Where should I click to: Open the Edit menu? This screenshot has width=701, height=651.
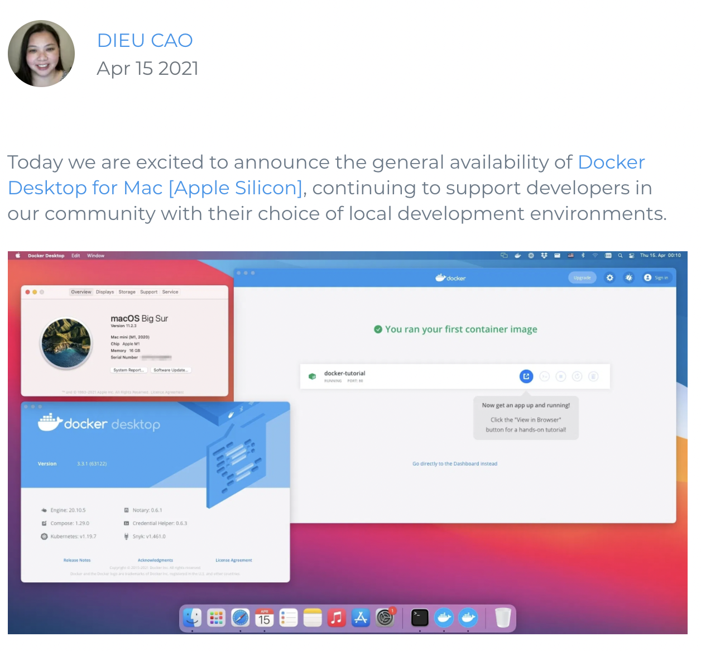click(x=75, y=256)
